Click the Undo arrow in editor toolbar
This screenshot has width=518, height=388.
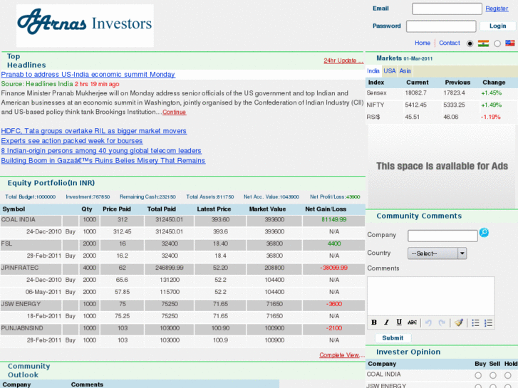428,323
